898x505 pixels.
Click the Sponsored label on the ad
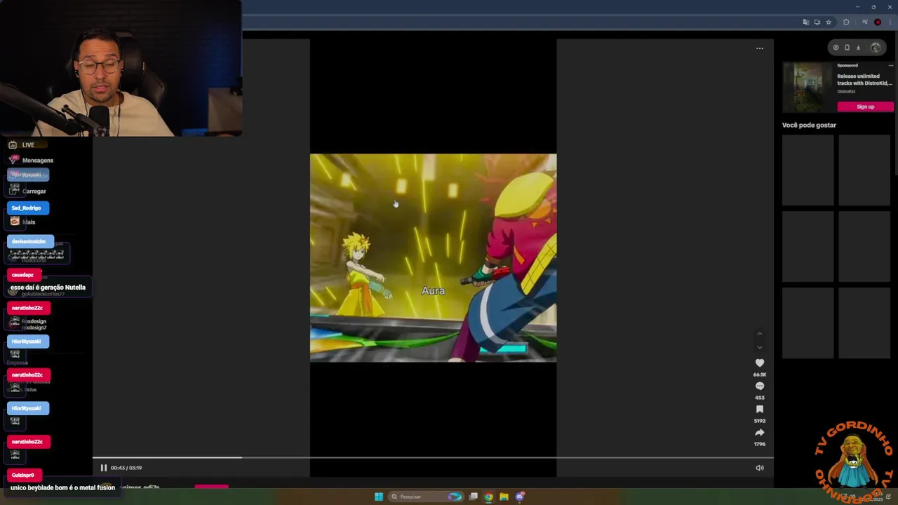click(x=847, y=65)
